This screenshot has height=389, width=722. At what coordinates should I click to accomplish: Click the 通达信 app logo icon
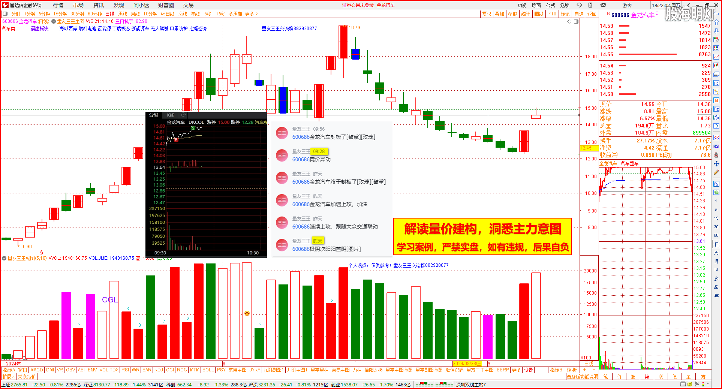(5, 5)
